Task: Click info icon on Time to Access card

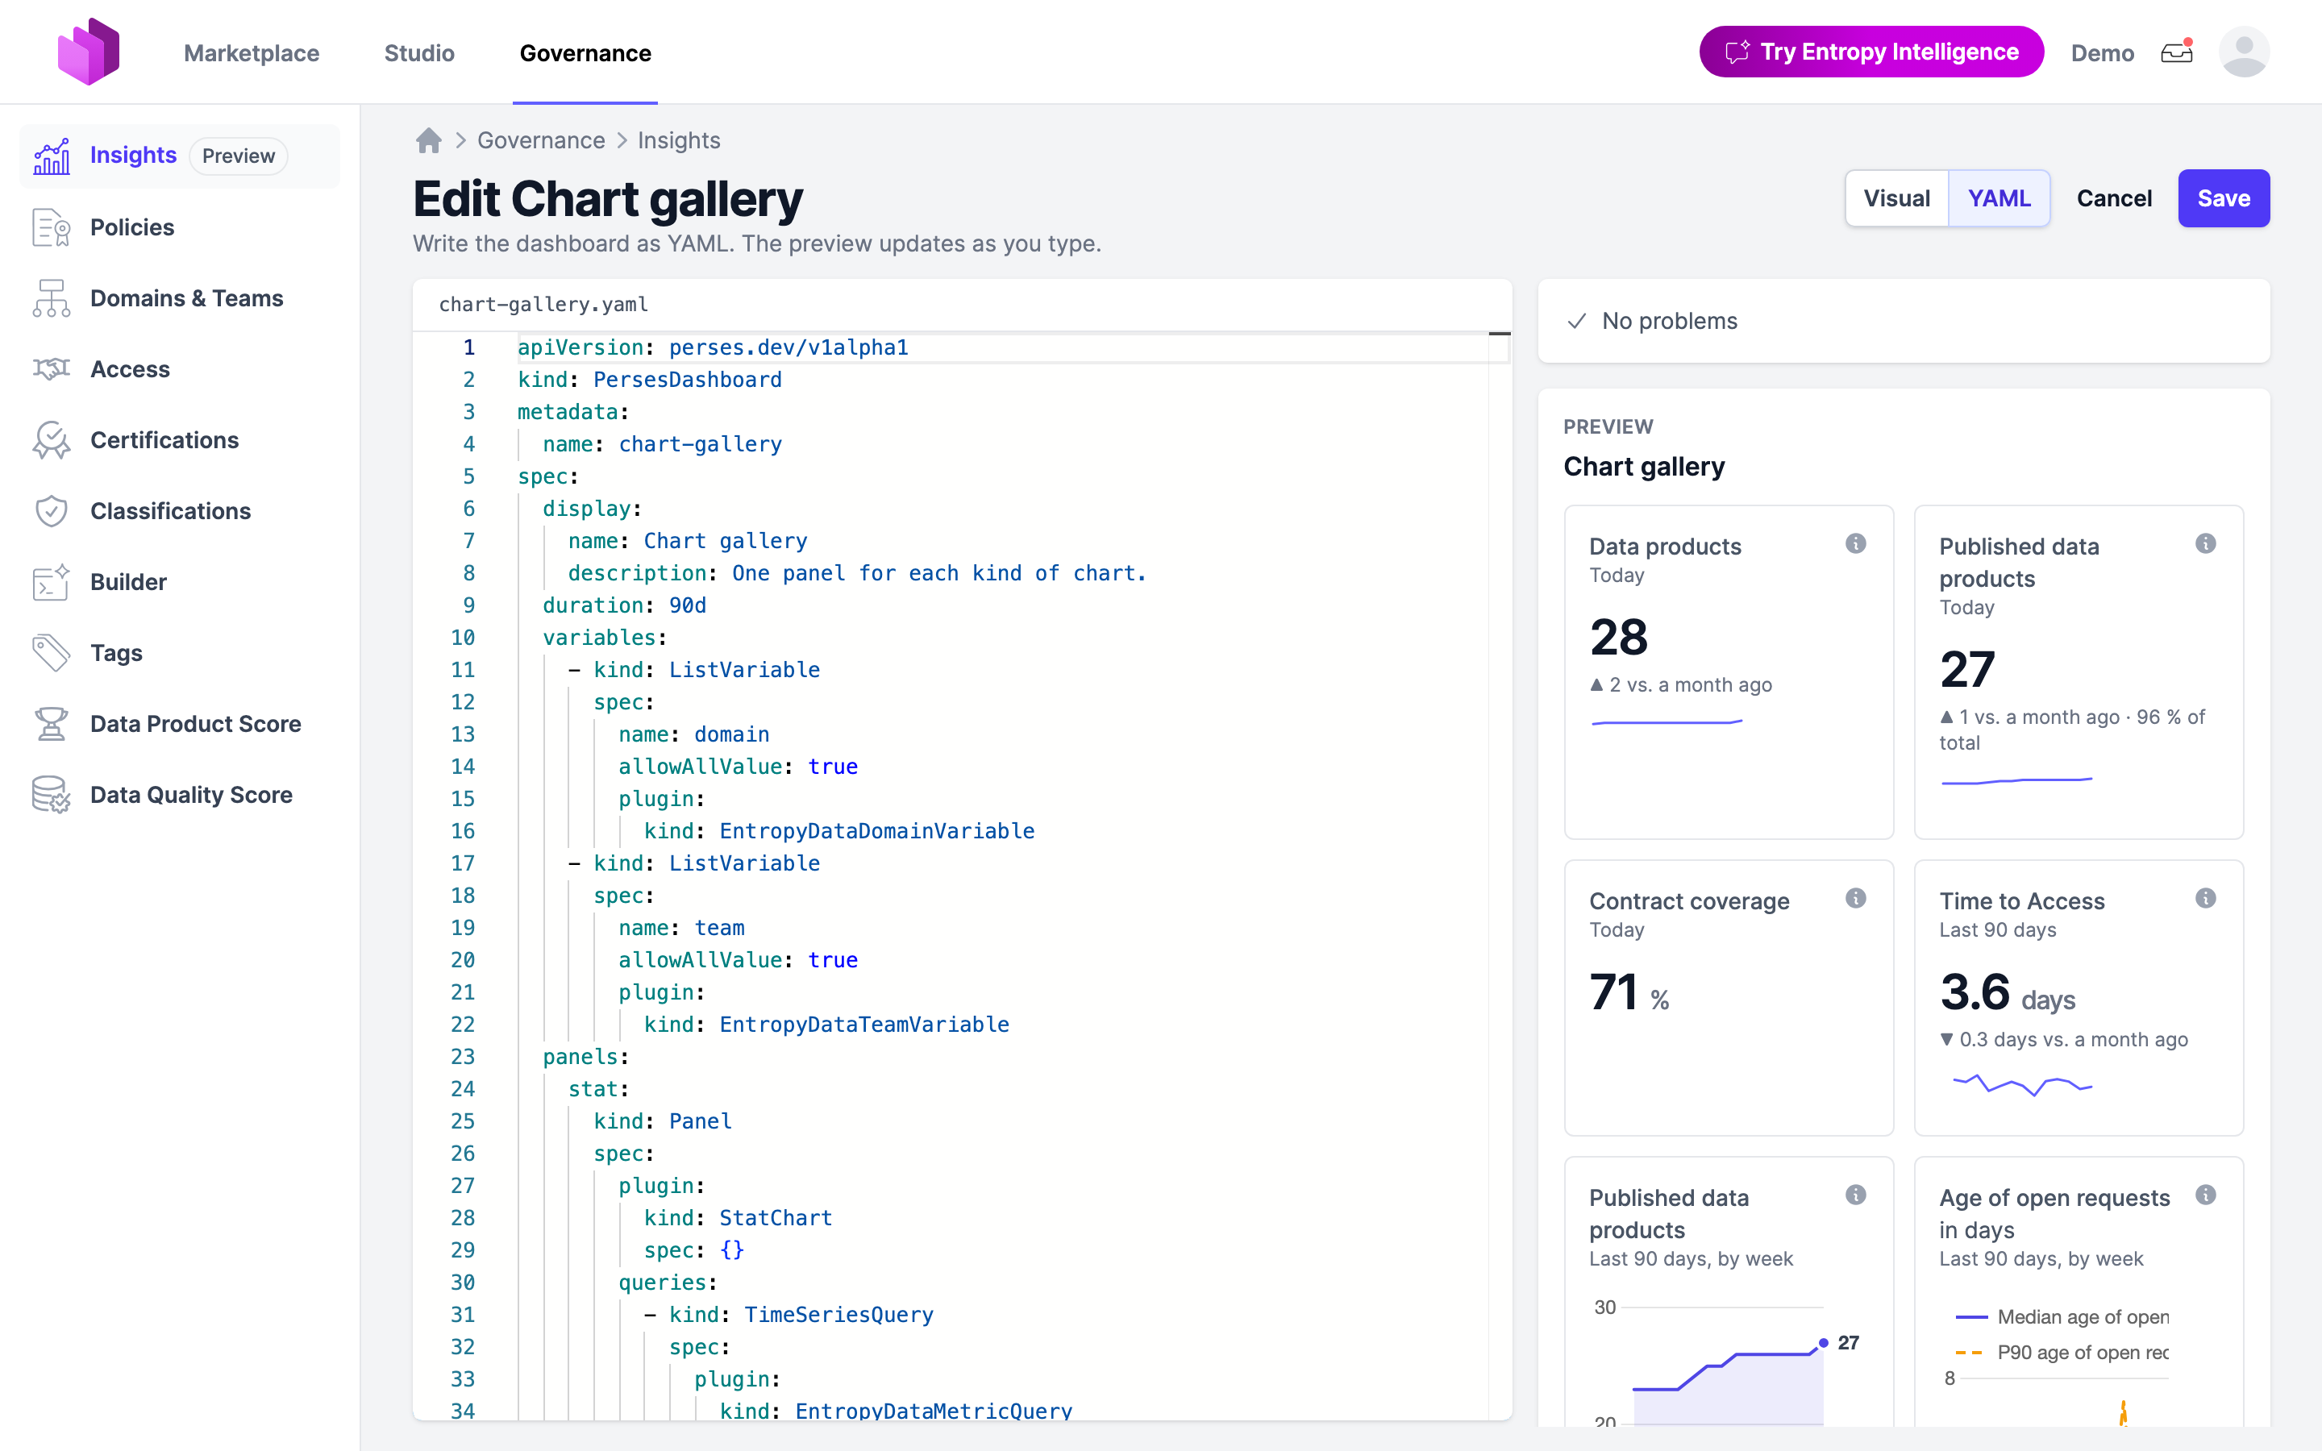Action: [x=2206, y=898]
